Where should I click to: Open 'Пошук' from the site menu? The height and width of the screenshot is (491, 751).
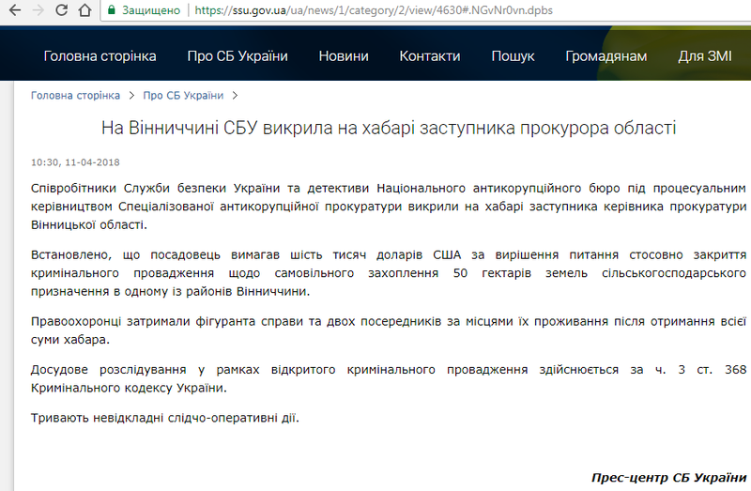coord(513,56)
